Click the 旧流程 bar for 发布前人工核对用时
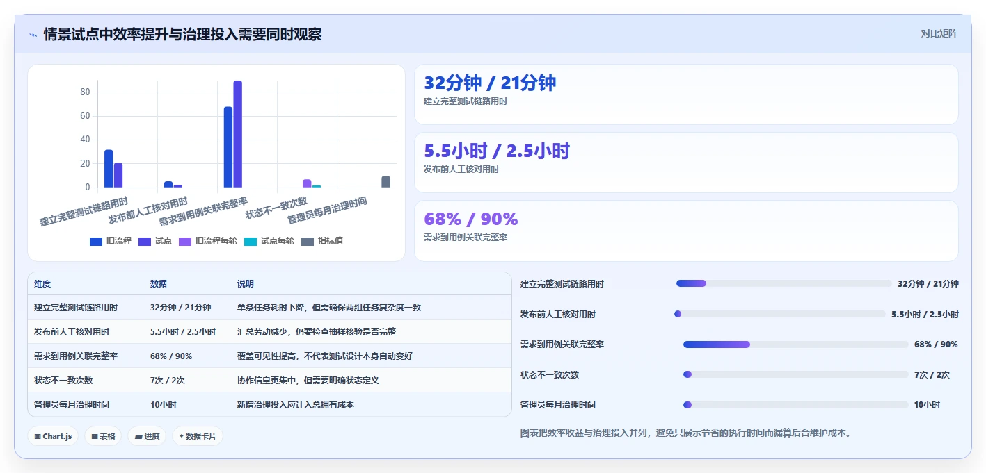Viewport: 986px width, 473px height. tap(168, 185)
